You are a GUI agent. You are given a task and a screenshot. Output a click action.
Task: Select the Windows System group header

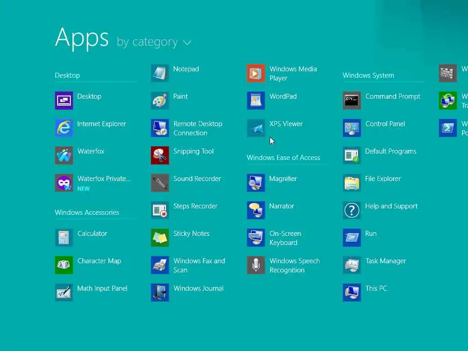click(x=368, y=75)
